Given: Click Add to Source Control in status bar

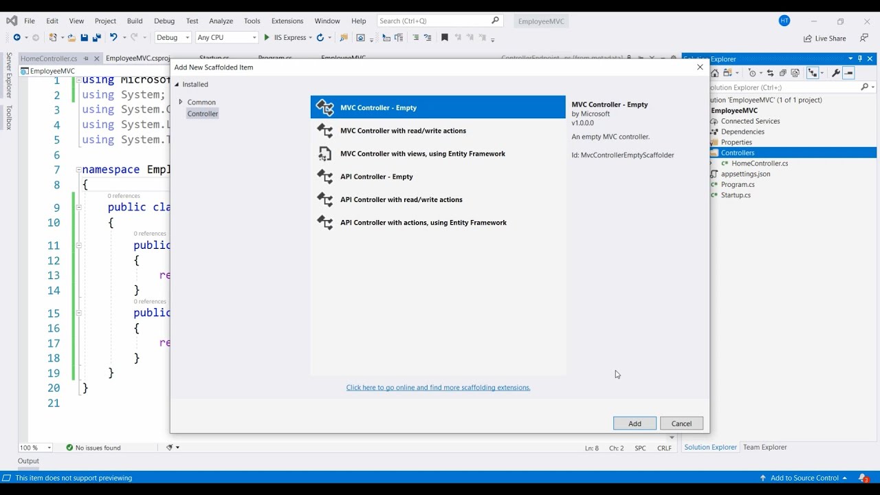Looking at the screenshot, I should coord(803,478).
